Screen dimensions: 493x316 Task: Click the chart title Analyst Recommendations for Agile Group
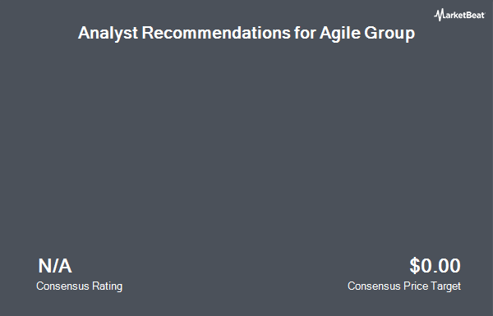pyautogui.click(x=246, y=33)
